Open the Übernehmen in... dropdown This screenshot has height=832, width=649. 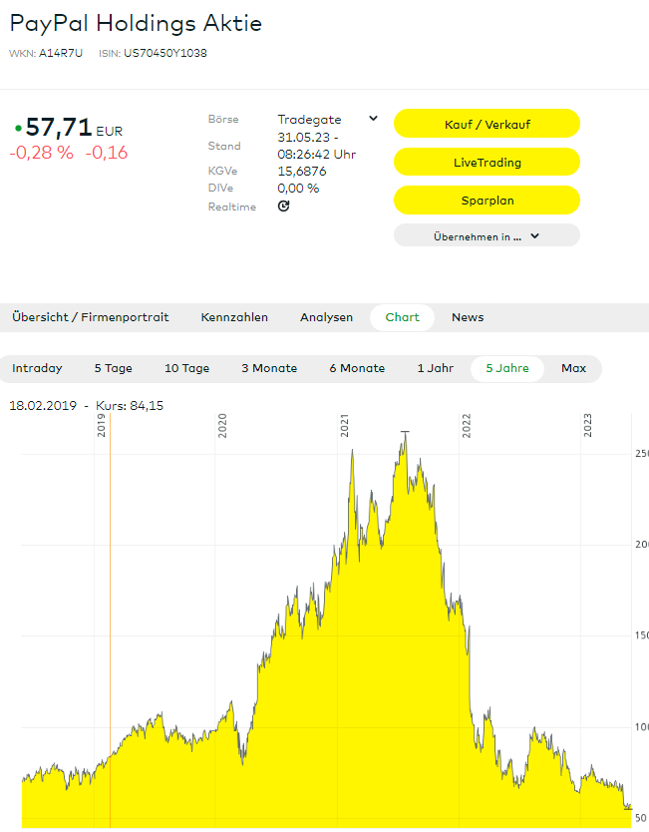(487, 236)
